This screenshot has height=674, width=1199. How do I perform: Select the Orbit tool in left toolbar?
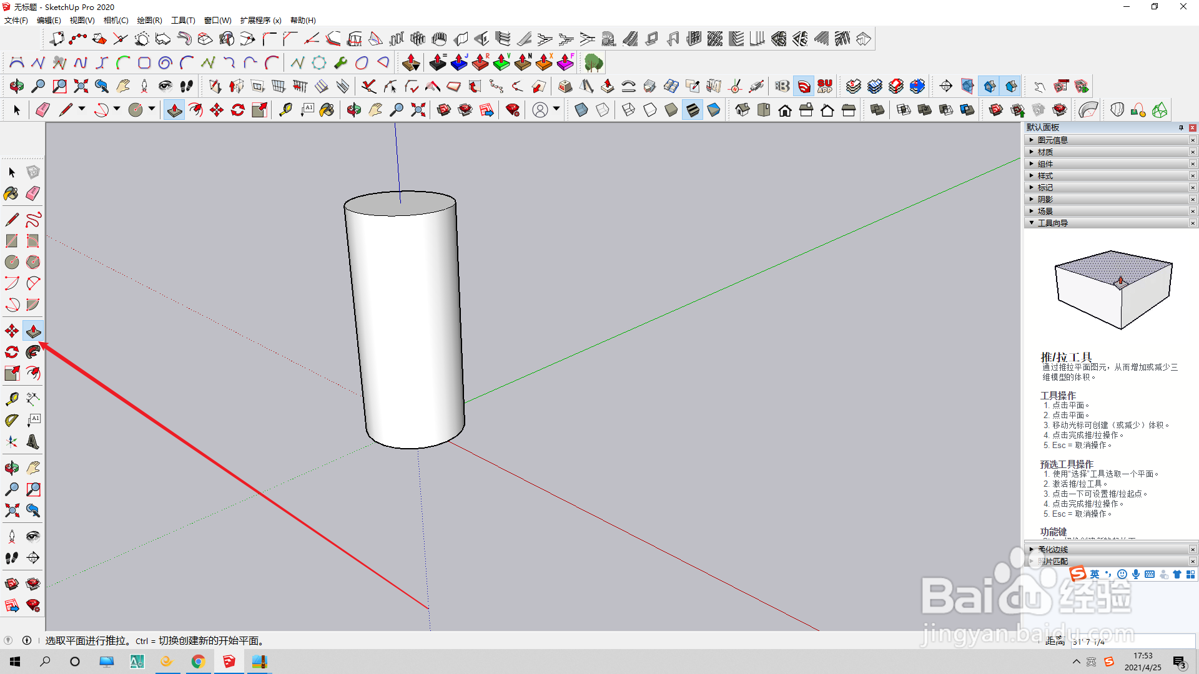point(12,467)
